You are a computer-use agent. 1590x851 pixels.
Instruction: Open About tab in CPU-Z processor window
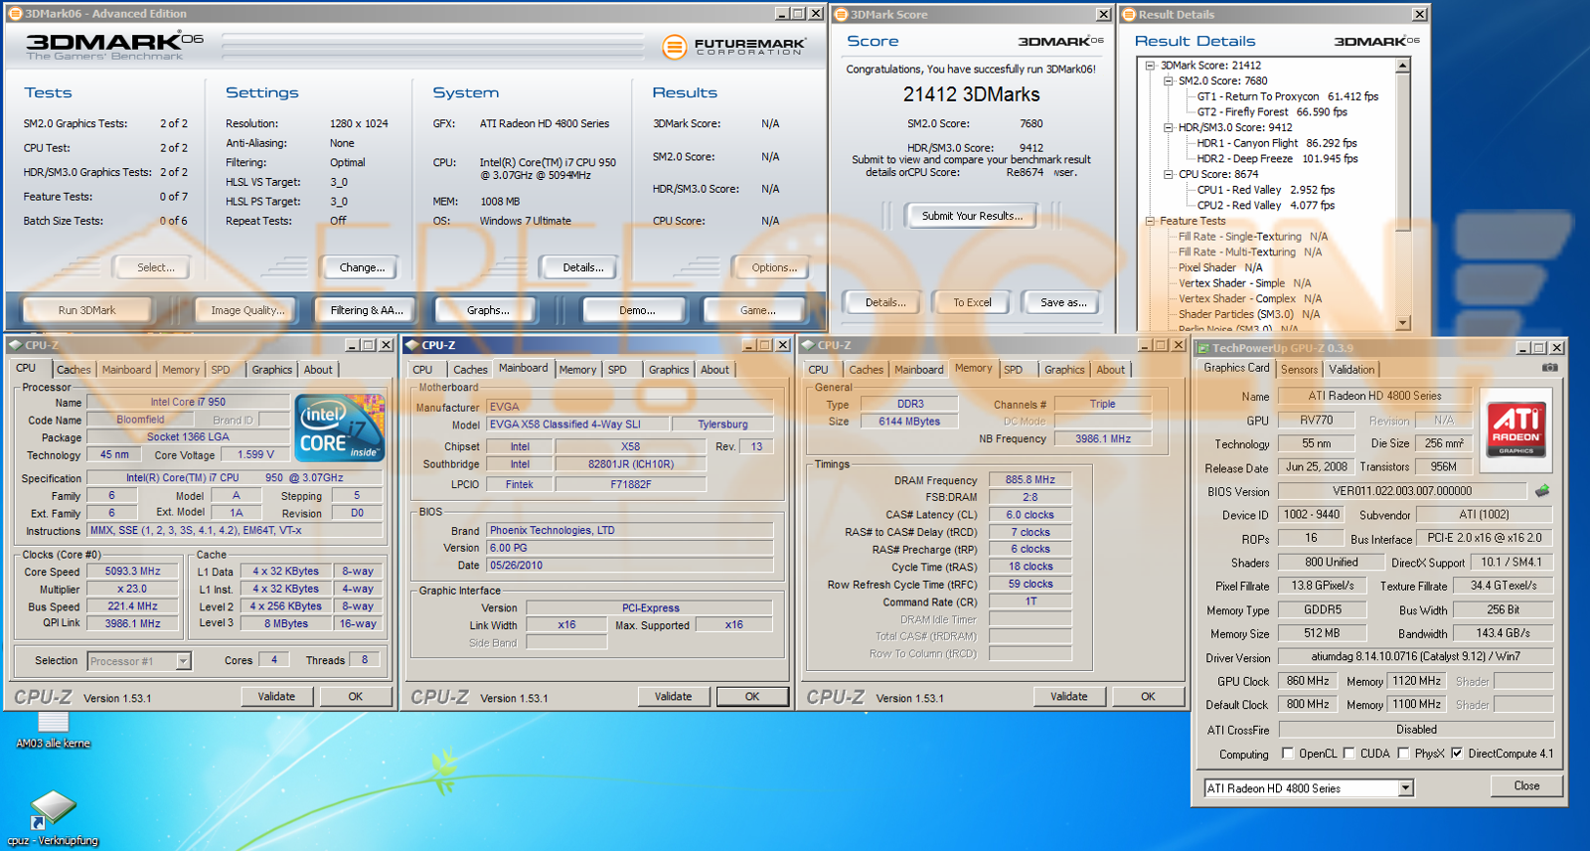point(318,370)
